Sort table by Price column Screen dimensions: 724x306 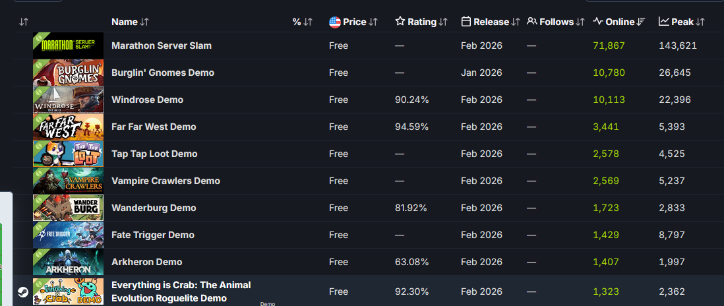click(x=353, y=22)
